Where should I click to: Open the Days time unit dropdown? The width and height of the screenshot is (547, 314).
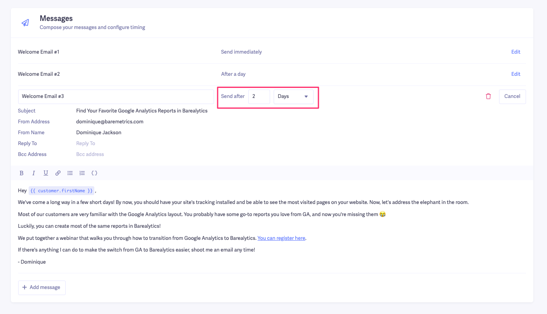coord(293,97)
